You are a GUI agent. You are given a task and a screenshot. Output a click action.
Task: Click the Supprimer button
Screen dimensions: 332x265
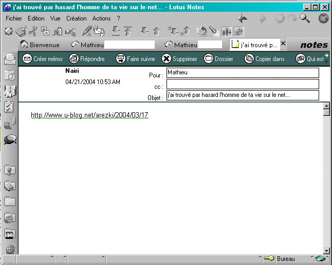coord(179,59)
